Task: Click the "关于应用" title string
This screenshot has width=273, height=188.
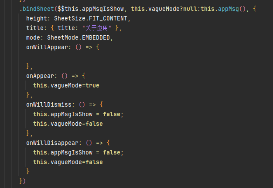Action: pos(97,28)
